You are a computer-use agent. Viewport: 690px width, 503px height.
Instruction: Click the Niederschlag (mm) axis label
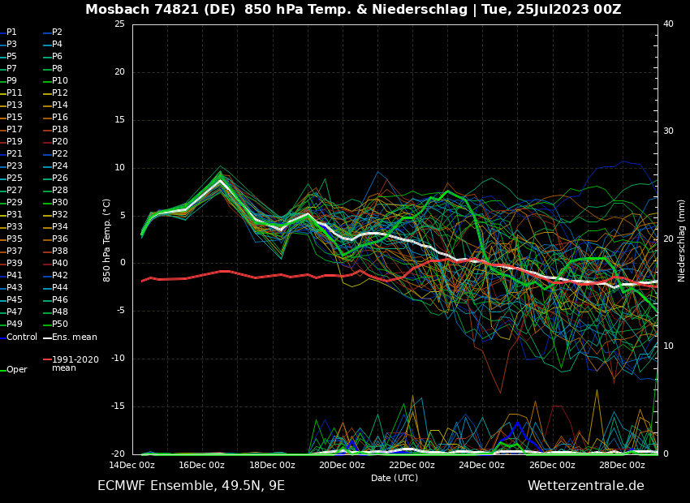click(x=682, y=240)
